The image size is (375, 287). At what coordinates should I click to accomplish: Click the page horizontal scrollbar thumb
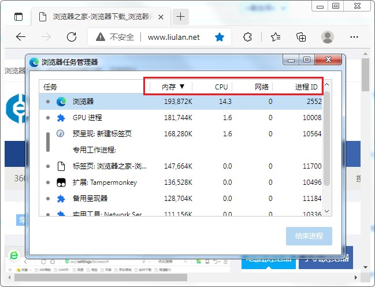[x=101, y=277]
